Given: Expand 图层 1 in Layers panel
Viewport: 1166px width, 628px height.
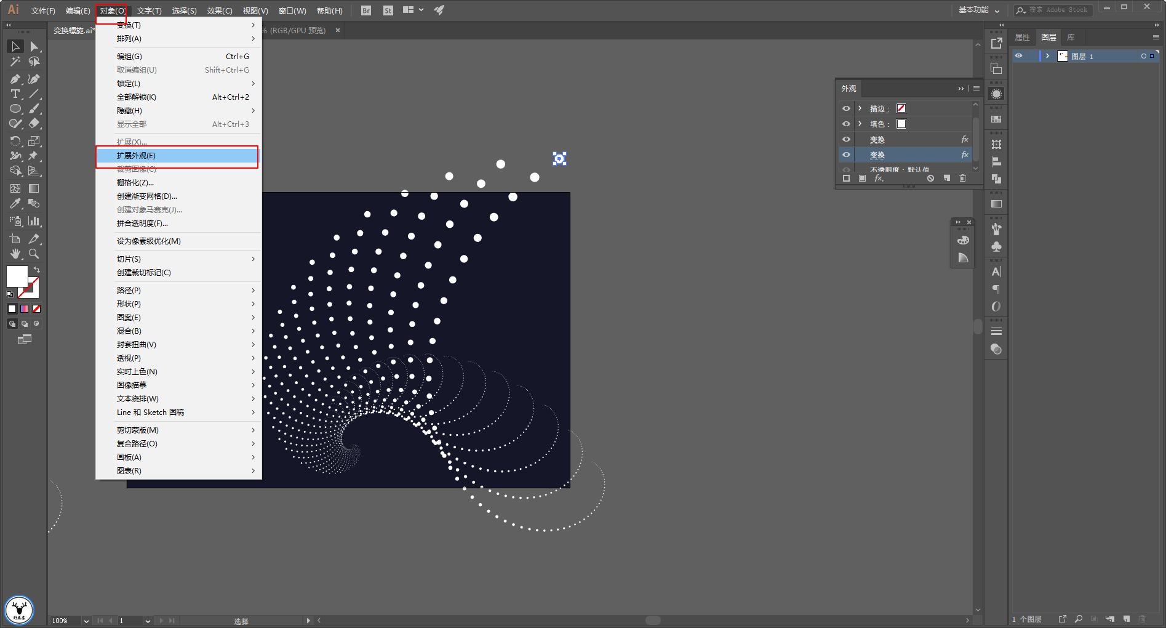Looking at the screenshot, I should [x=1047, y=56].
